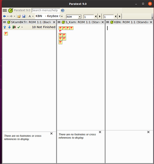Click into Search menus/help field
The width and height of the screenshot is (154, 164).
coord(46,10)
